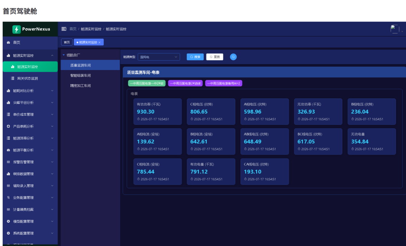Click the 有功电量 value 791.12
Viewport: 406px width, 246px height.
point(199,172)
